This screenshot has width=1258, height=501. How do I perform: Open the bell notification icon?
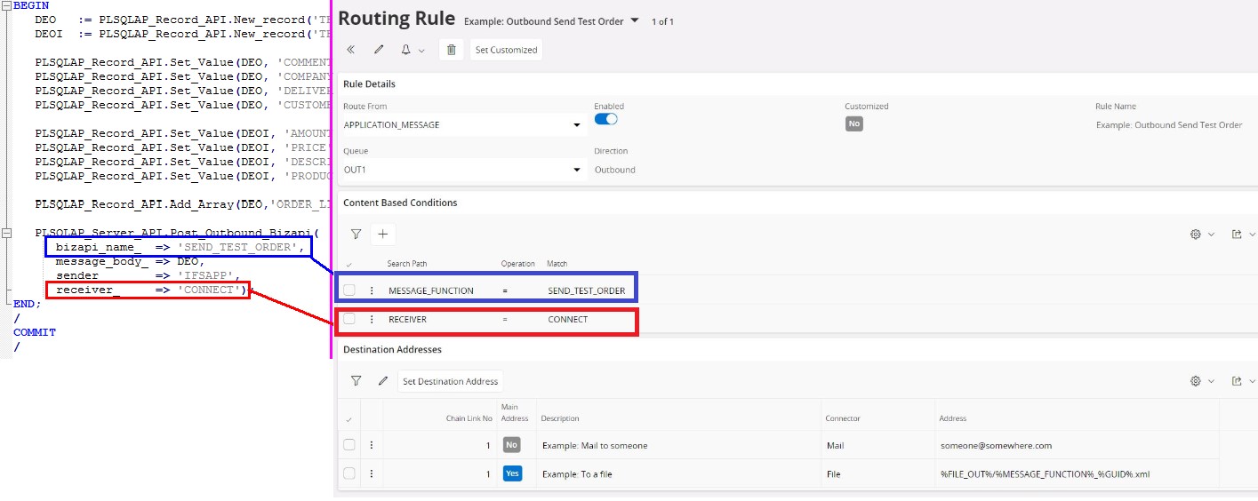[406, 51]
